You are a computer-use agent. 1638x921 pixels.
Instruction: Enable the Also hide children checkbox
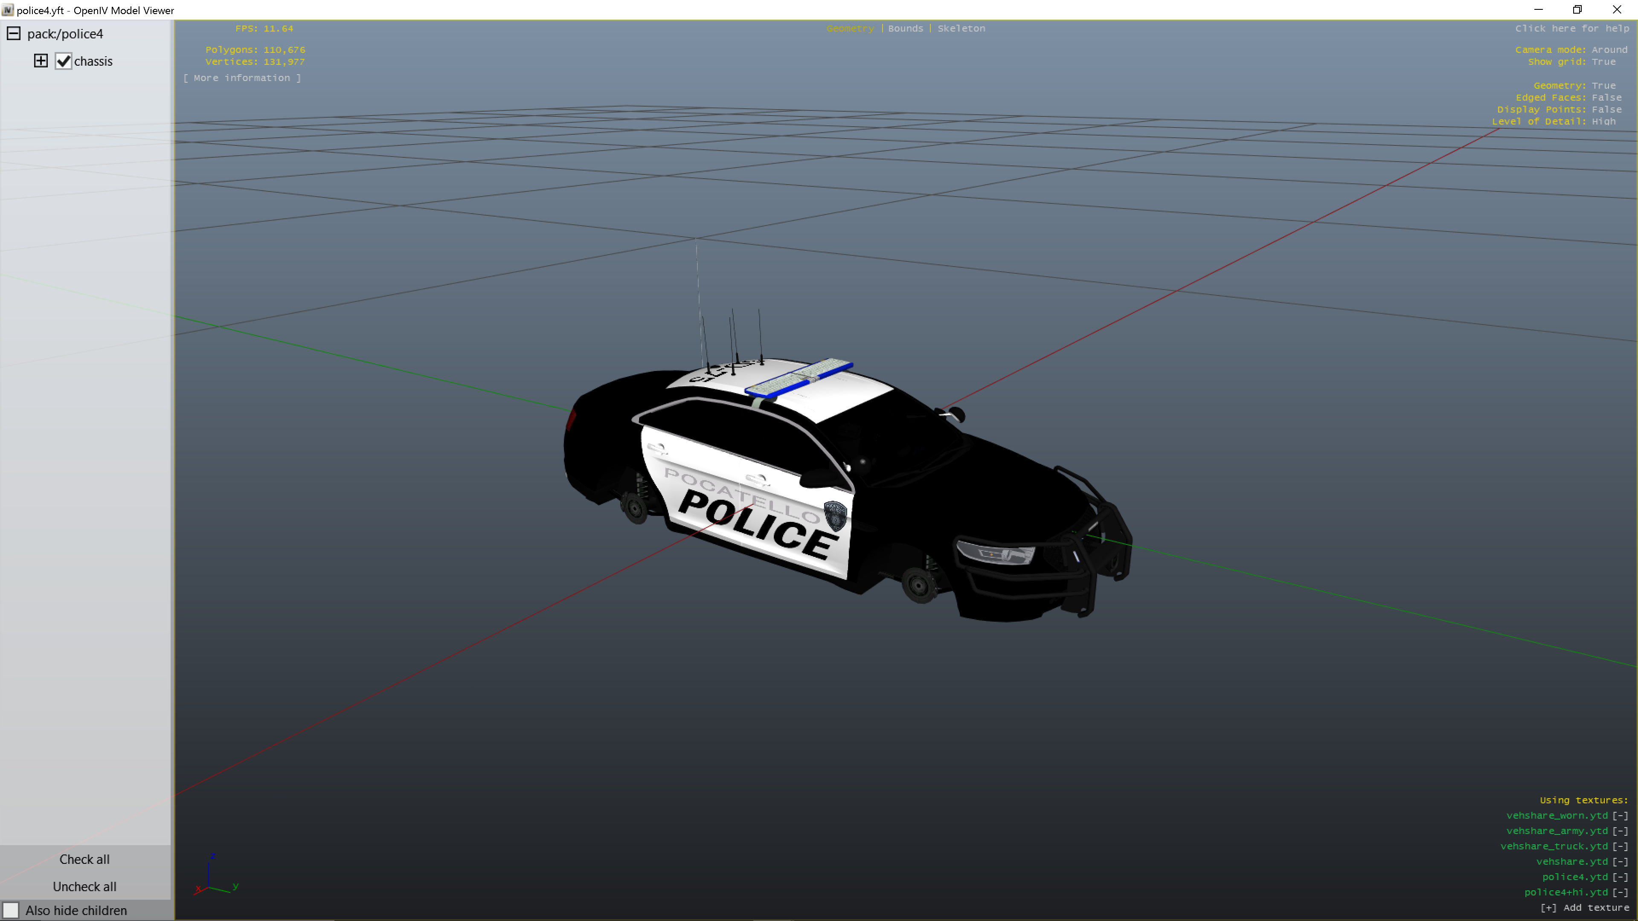tap(11, 910)
